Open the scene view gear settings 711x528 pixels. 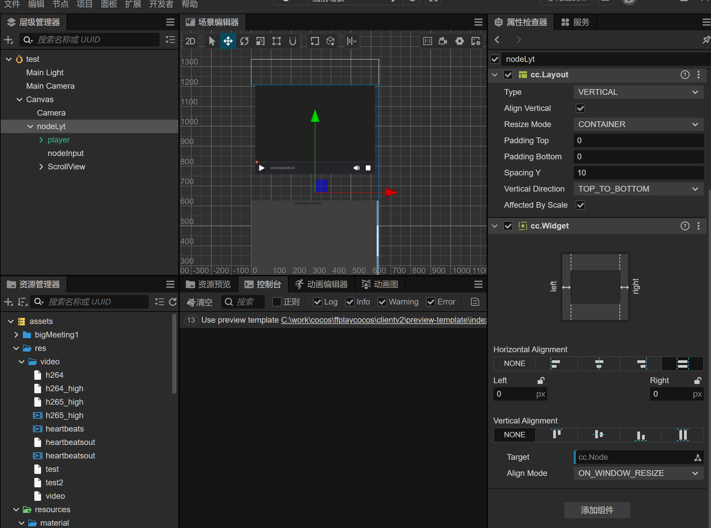click(460, 41)
